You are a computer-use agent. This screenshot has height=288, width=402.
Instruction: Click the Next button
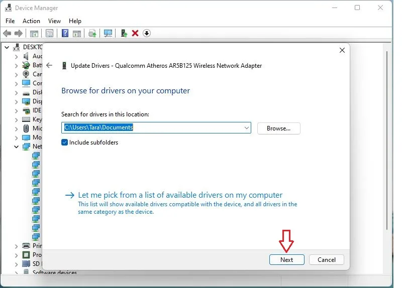(286, 259)
